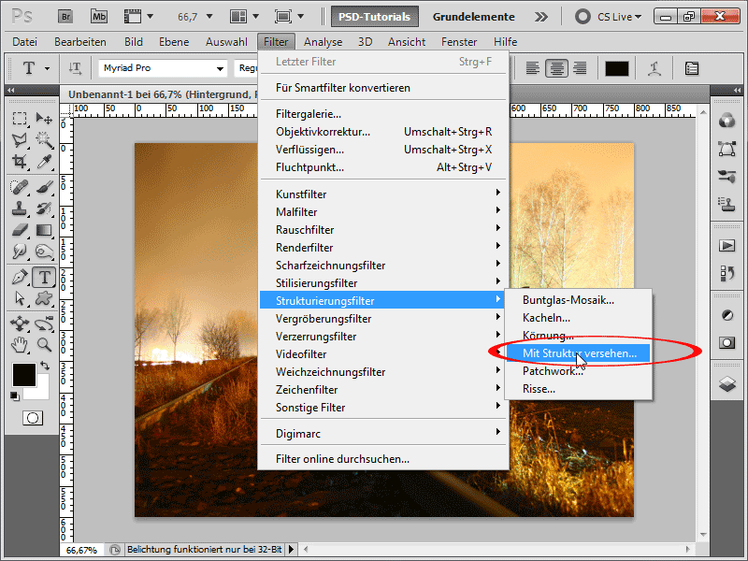Select the Custom Shape tool
Viewport: 748px width, 561px height.
pyautogui.click(x=44, y=298)
